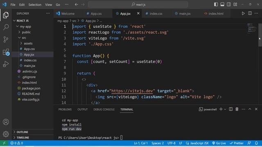
Task: Click the editor minimap preview
Action: pyautogui.click(x=252, y=28)
